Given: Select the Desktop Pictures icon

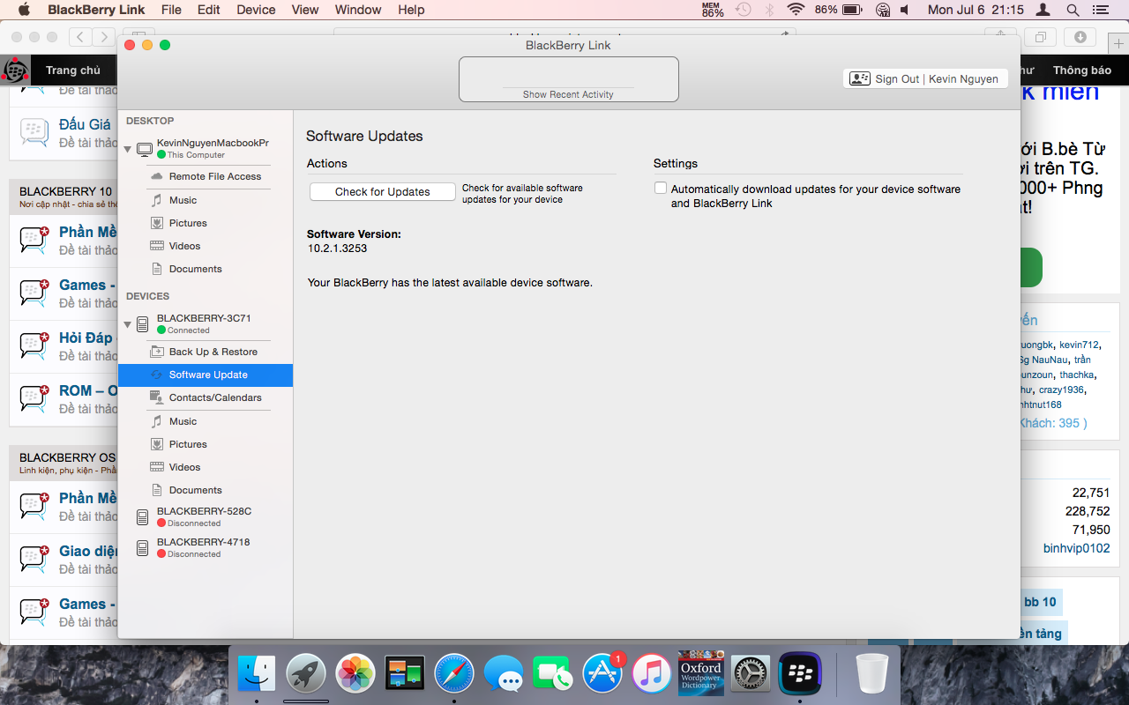Looking at the screenshot, I should click(x=157, y=223).
